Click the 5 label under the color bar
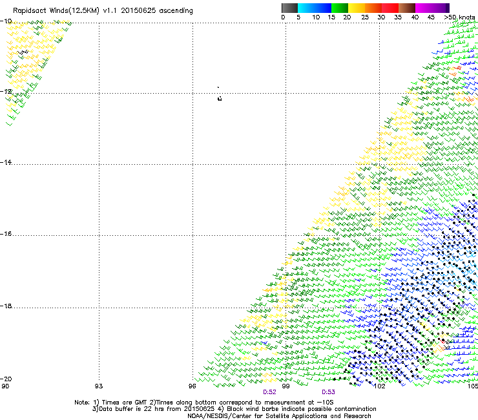The height and width of the screenshot is (420, 478). point(298,17)
